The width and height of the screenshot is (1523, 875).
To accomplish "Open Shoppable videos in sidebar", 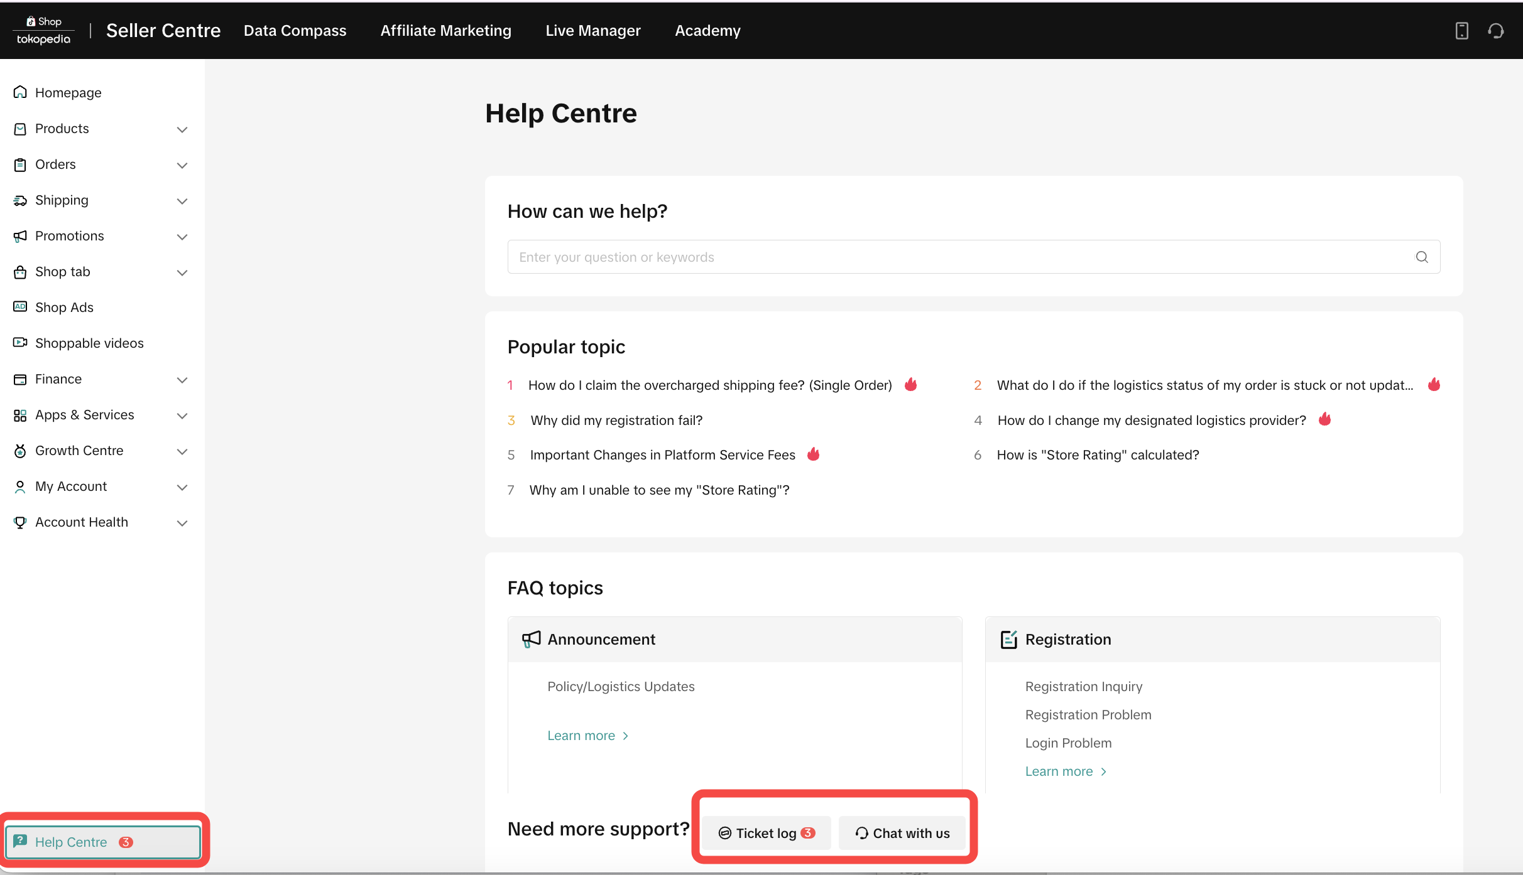I will tap(89, 343).
